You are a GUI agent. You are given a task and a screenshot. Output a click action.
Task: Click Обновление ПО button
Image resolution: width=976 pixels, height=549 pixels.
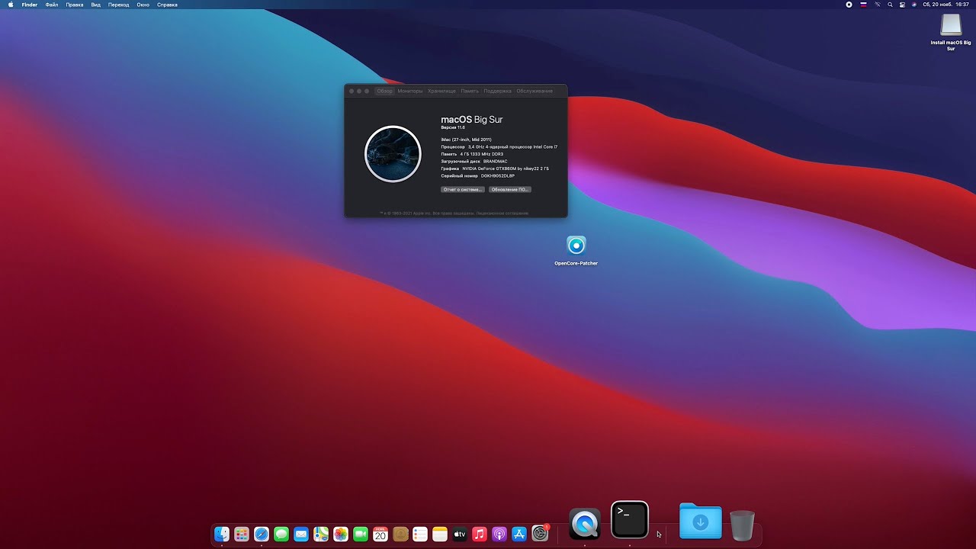[x=509, y=189]
